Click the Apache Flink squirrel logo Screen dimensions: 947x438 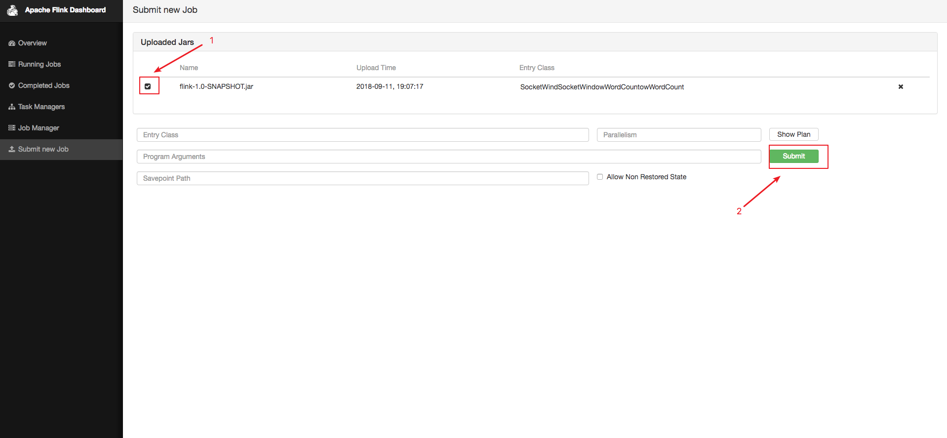pyautogui.click(x=12, y=10)
